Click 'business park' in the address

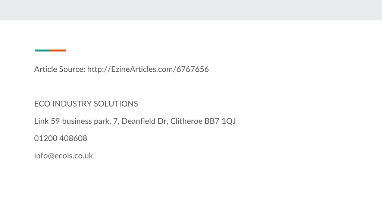(86, 121)
